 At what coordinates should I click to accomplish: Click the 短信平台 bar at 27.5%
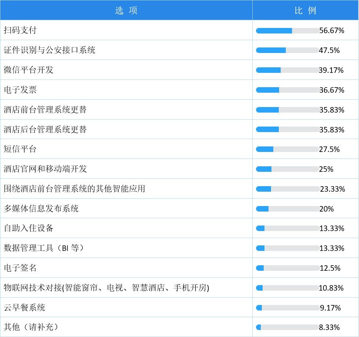pos(288,149)
